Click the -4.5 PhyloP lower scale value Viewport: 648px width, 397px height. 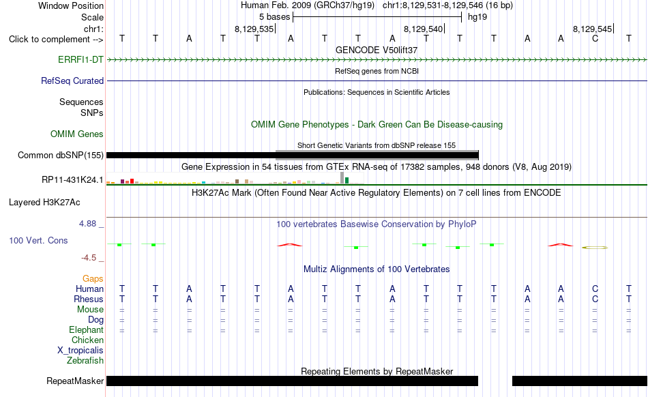pos(89,258)
